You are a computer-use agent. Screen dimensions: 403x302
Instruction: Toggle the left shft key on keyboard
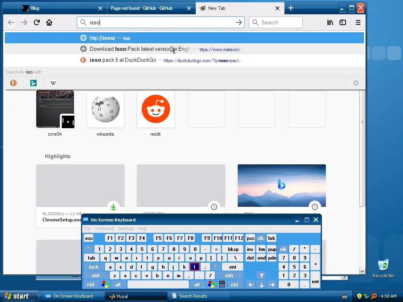click(x=96, y=276)
